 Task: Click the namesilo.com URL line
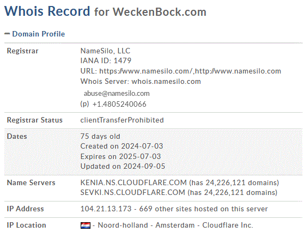181,71
